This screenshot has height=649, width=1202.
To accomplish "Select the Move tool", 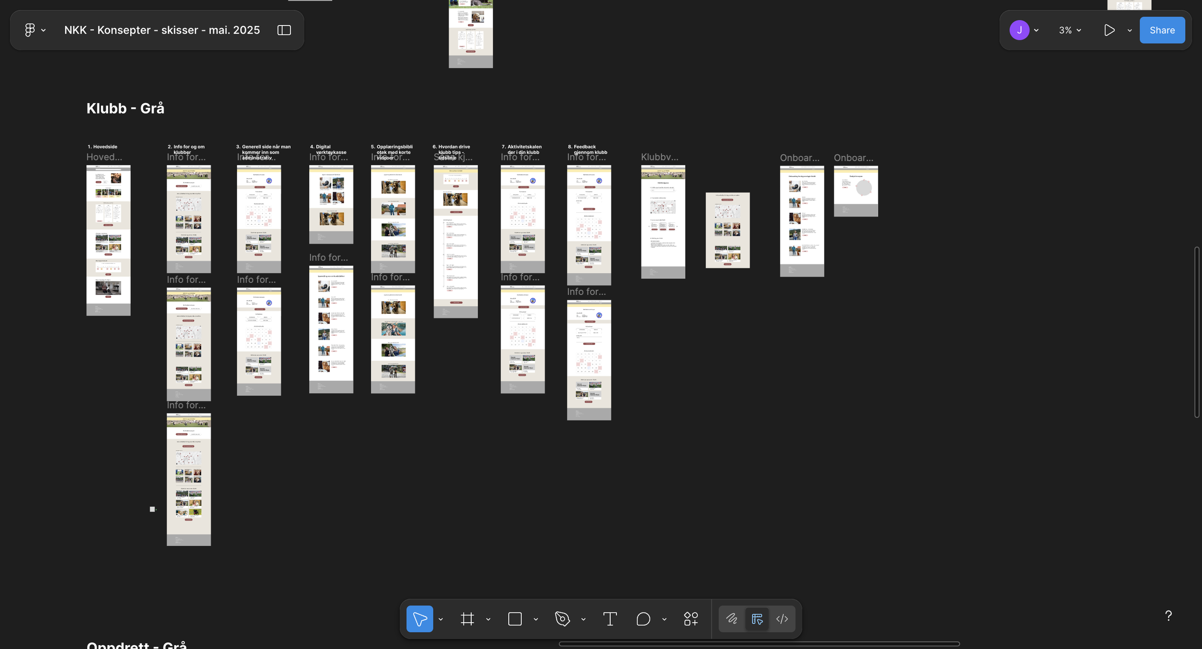I will (419, 619).
